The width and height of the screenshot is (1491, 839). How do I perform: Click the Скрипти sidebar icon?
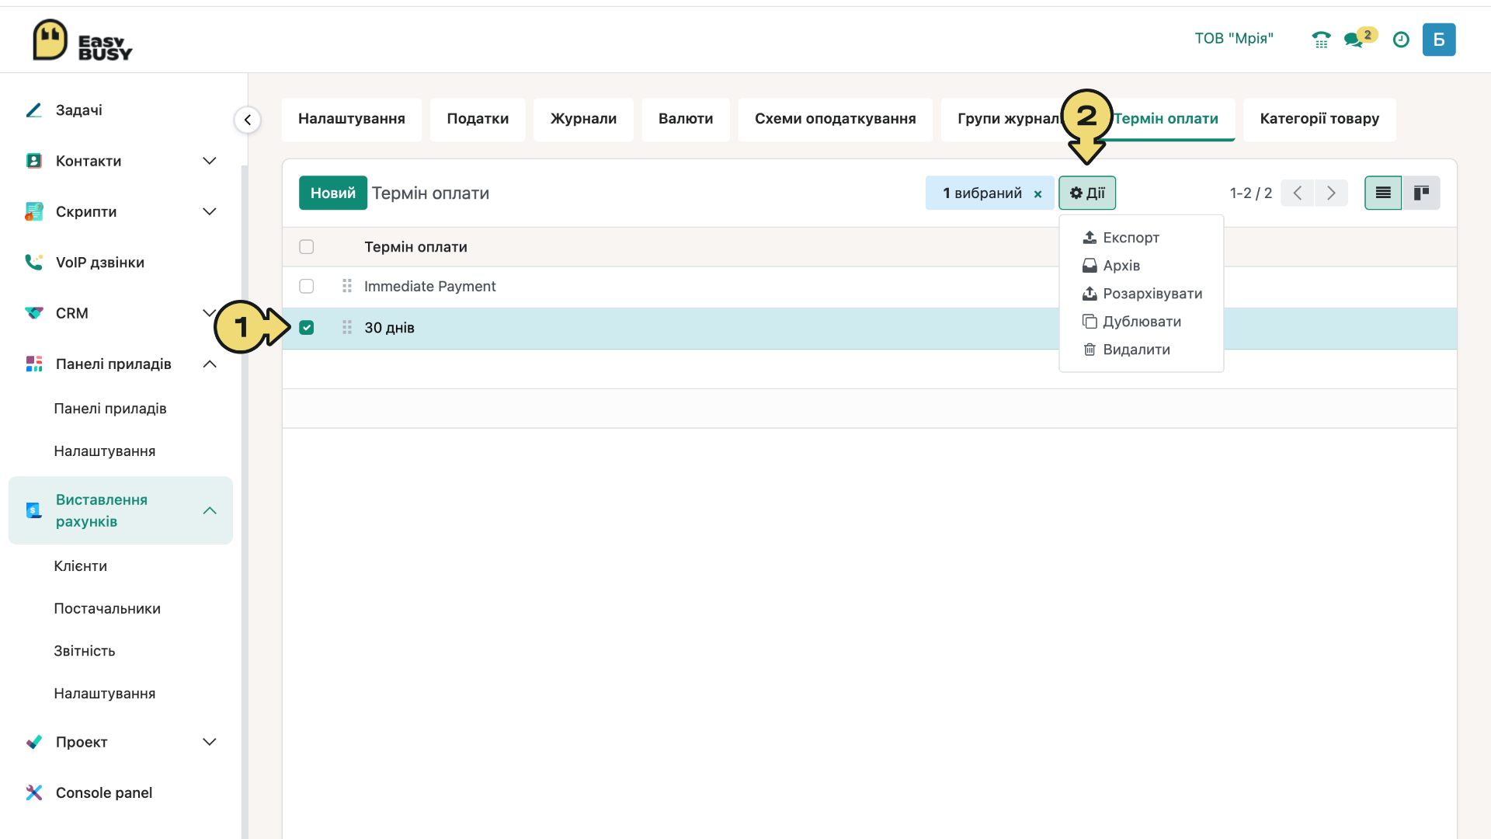pyautogui.click(x=34, y=211)
